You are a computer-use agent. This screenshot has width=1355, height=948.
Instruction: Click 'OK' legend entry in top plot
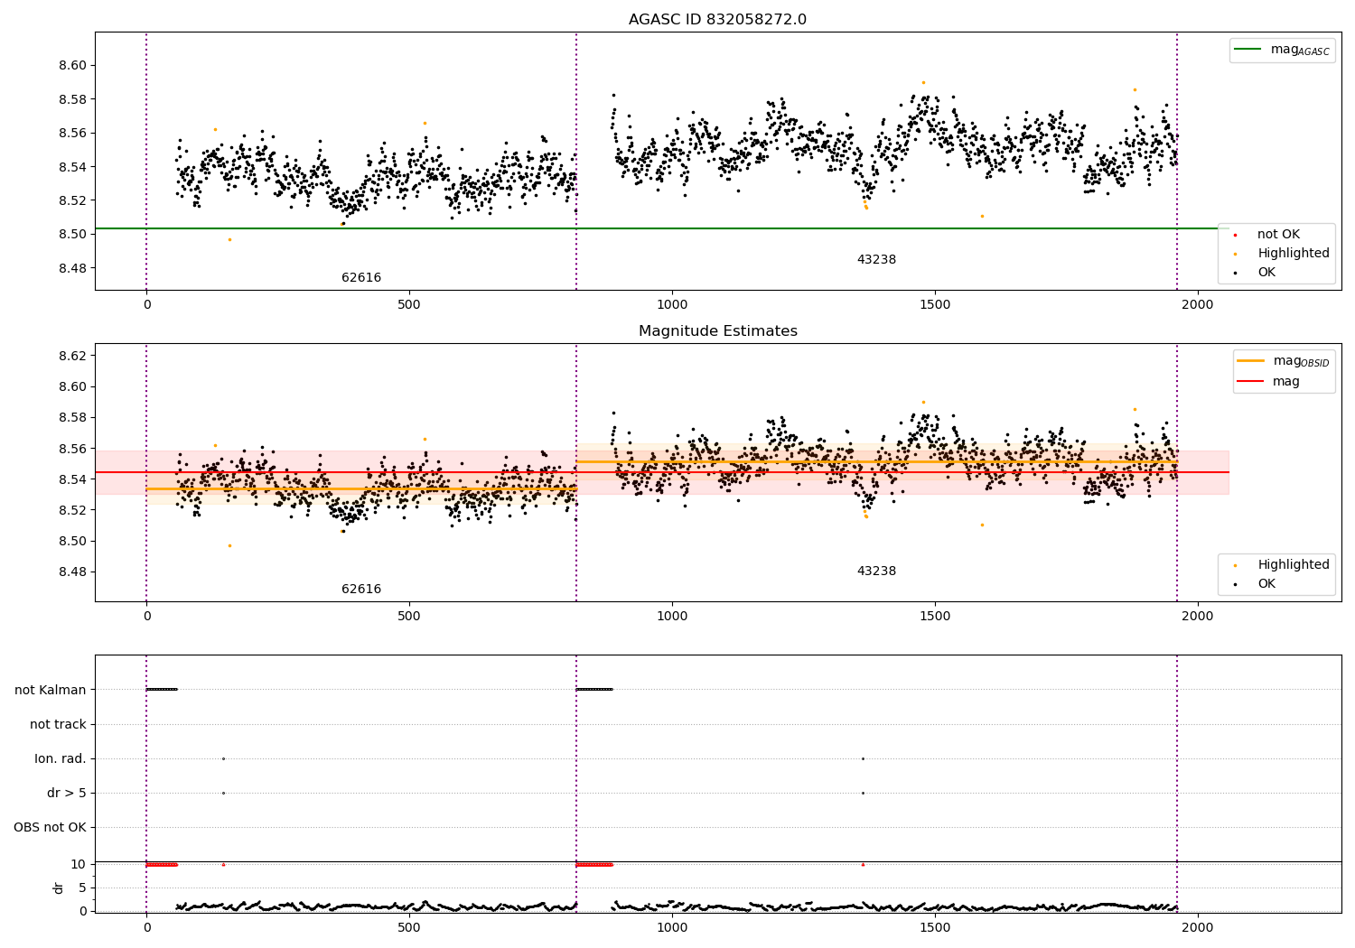coord(1255,273)
